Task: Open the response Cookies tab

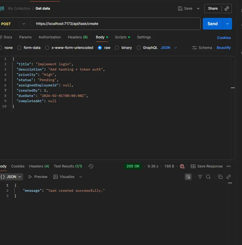Action: pyautogui.click(x=18, y=166)
